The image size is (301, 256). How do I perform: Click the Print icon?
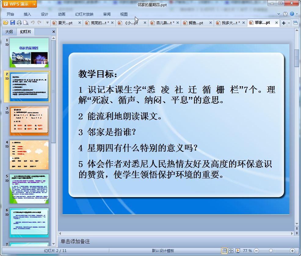[x=19, y=23]
